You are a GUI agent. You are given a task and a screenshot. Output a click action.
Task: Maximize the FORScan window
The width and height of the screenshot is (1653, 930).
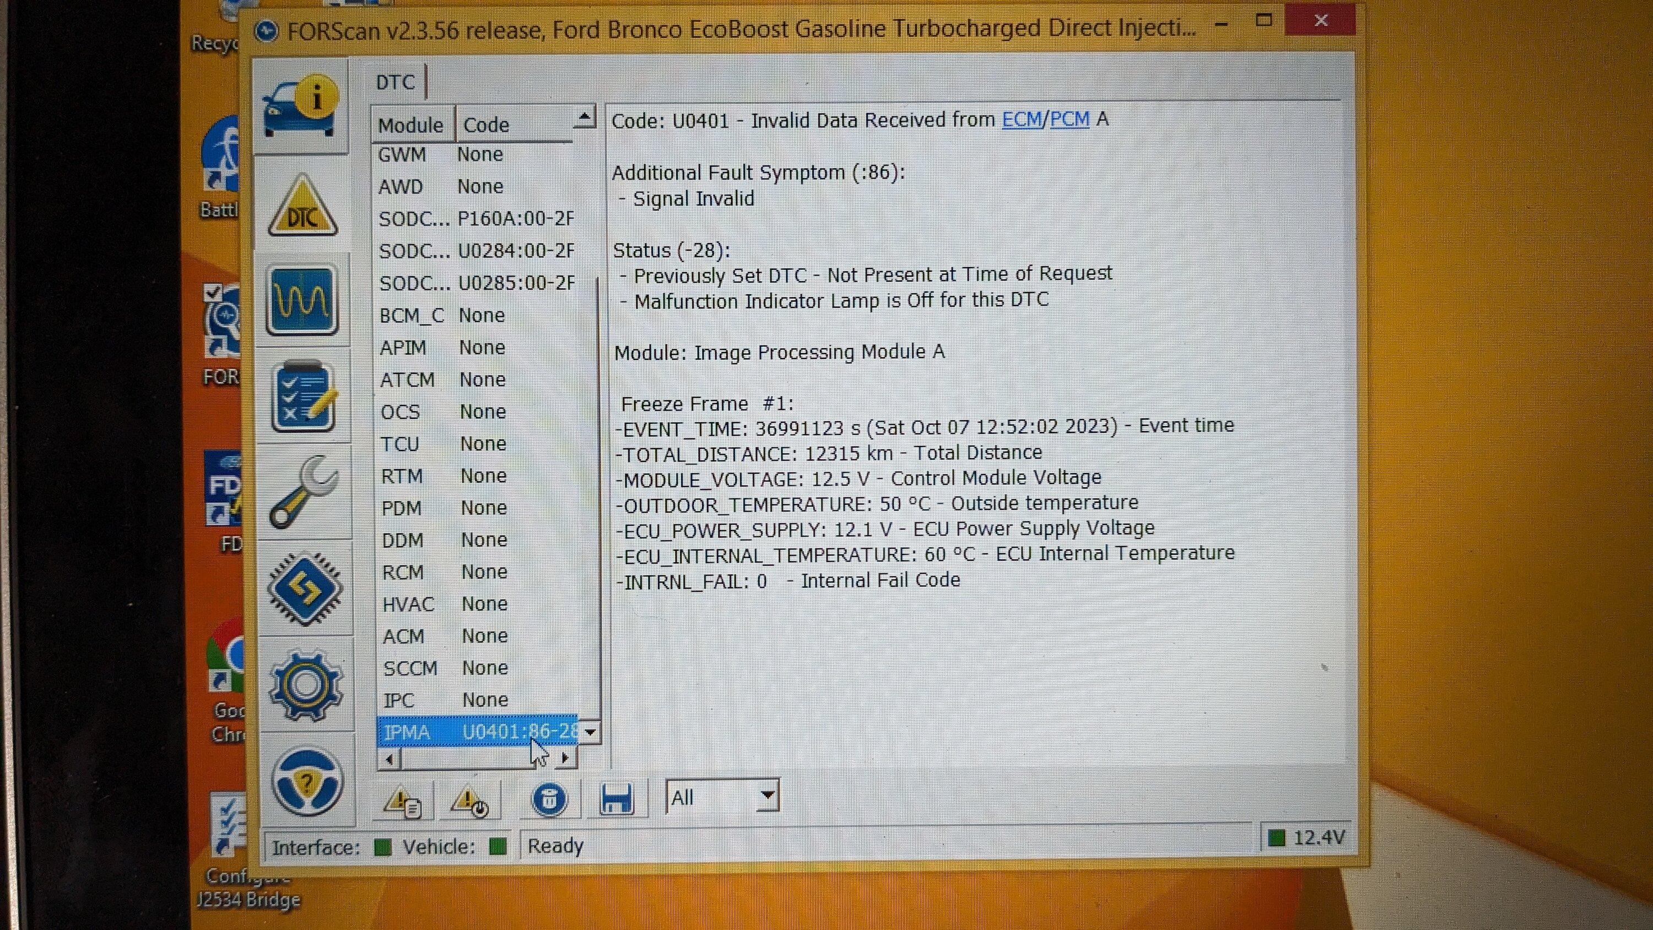tap(1263, 20)
